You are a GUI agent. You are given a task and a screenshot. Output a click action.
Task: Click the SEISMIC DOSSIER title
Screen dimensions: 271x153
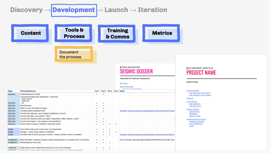(x=136, y=72)
